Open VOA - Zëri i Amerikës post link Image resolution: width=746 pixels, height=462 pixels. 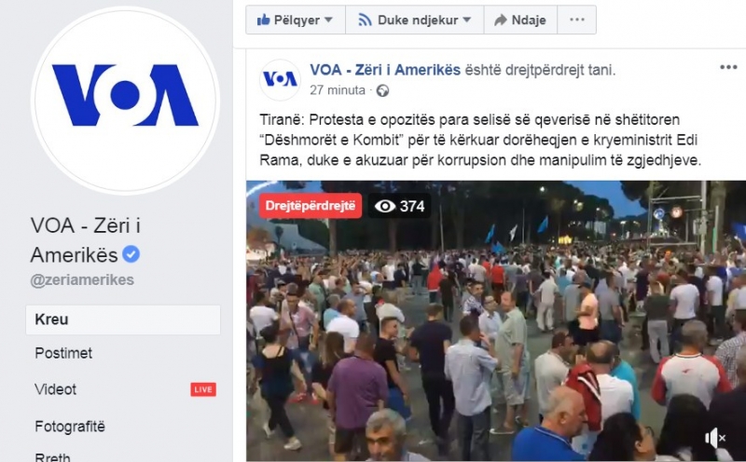(x=385, y=70)
